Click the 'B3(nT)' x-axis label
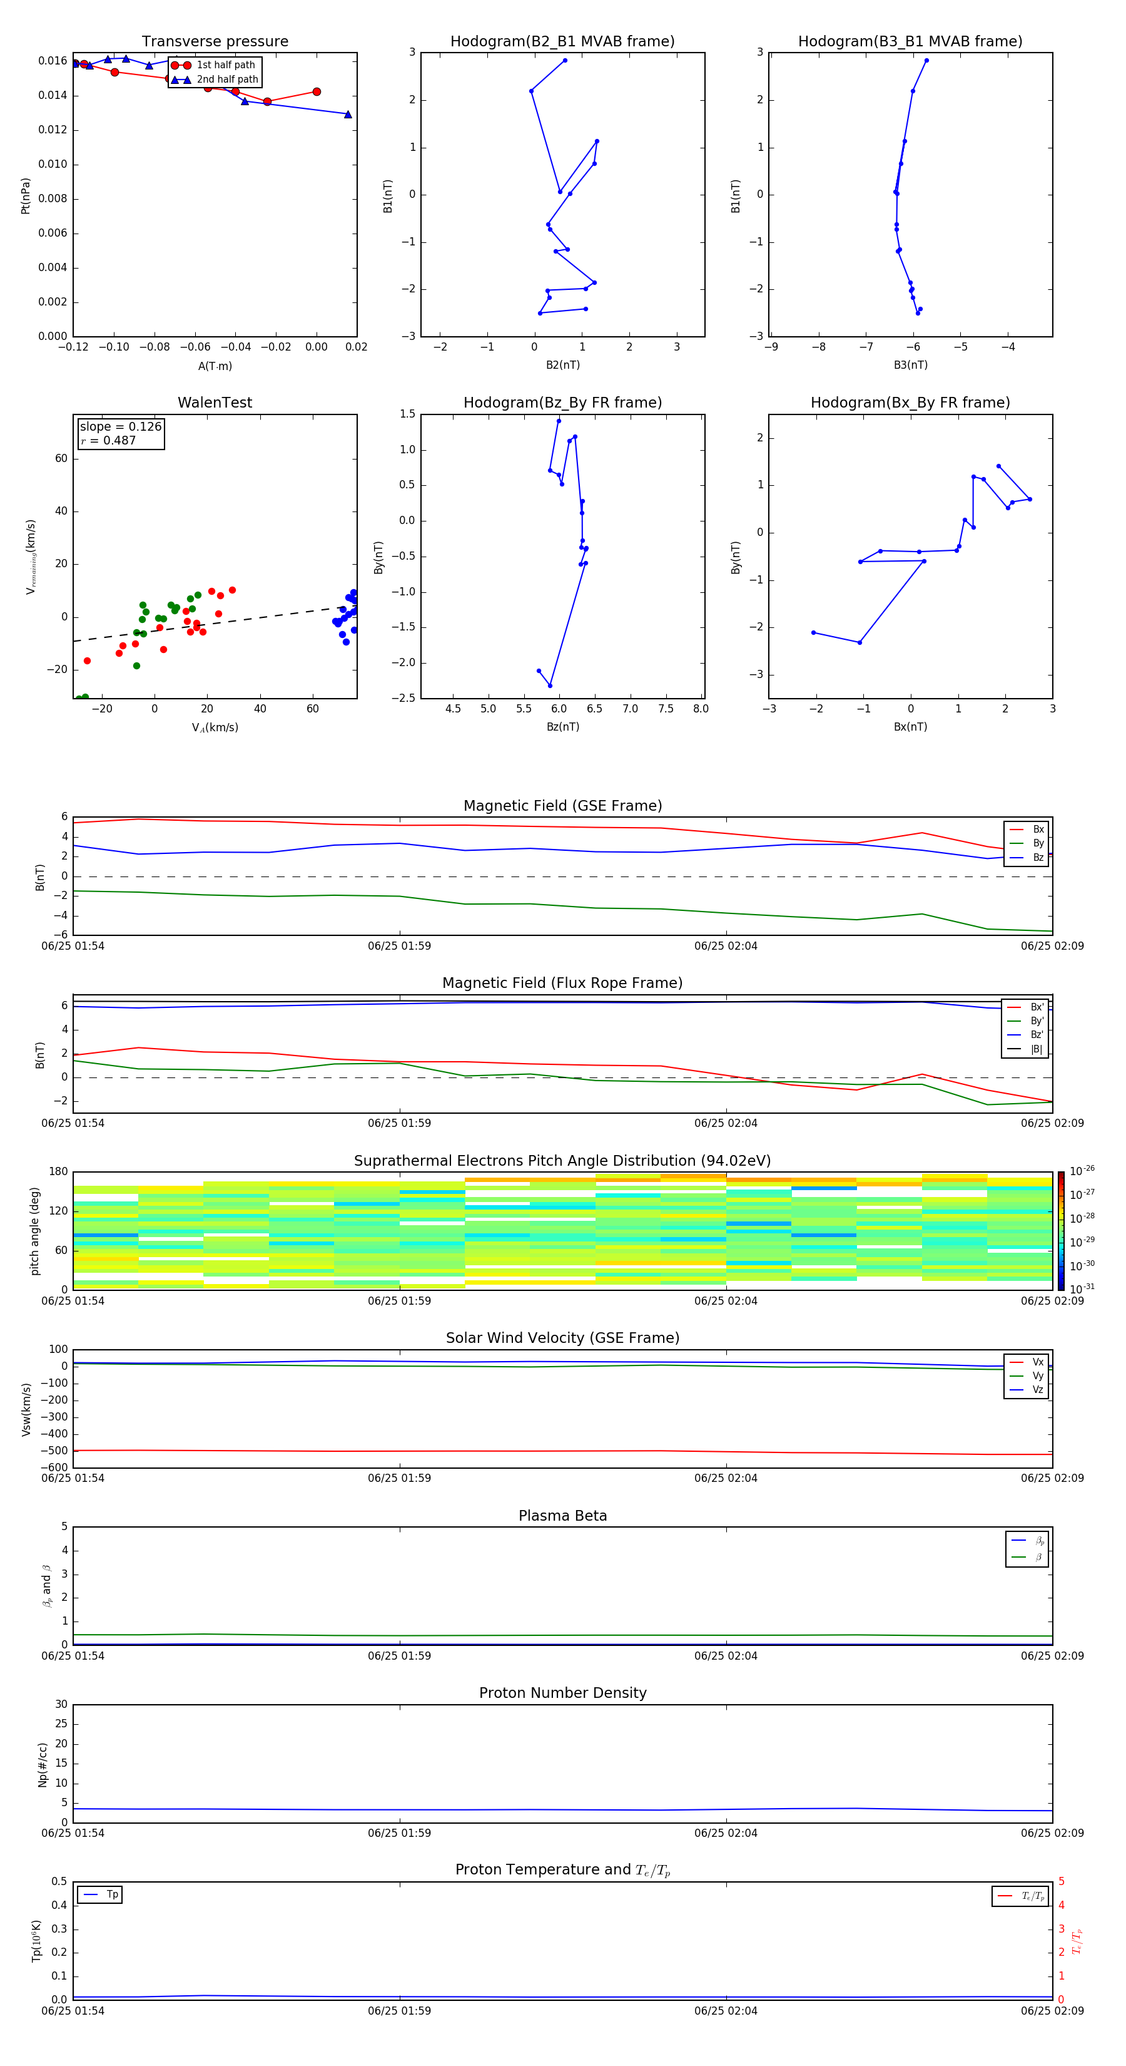The image size is (1126, 2066). [910, 365]
